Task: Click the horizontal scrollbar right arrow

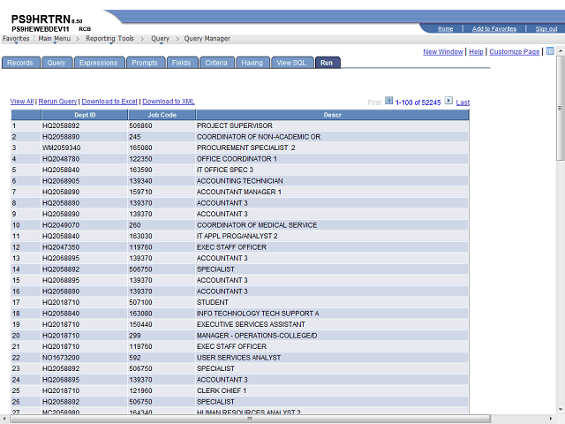Action: [x=551, y=419]
